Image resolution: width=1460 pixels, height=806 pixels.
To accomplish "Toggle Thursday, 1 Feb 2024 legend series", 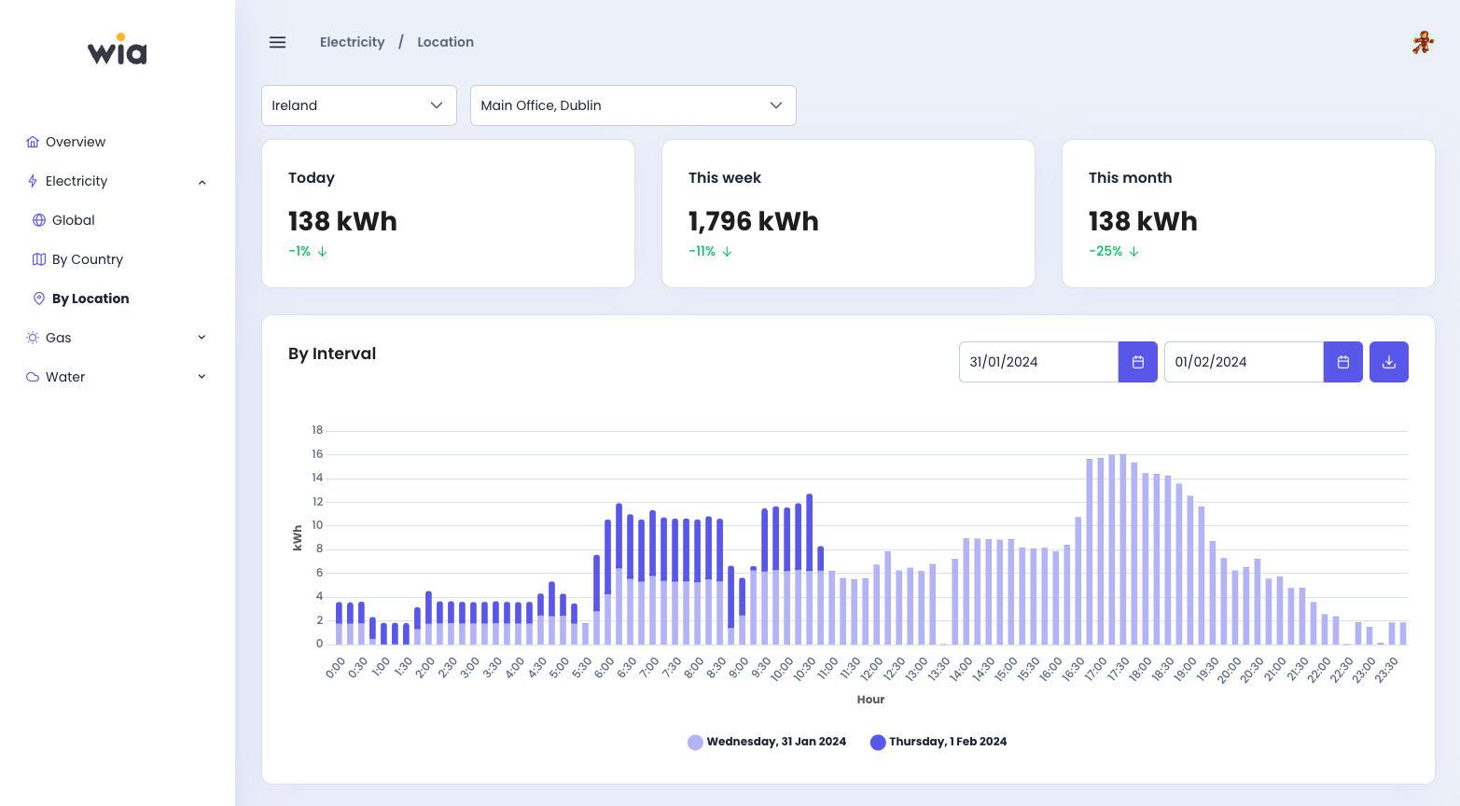I will [x=939, y=743].
